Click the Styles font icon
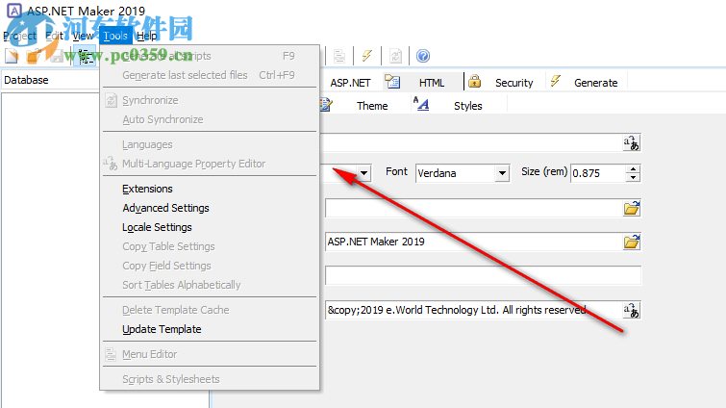Image resolution: width=726 pixels, height=408 pixels. tap(421, 104)
